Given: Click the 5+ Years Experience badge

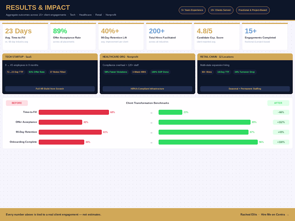Looking at the screenshot, I should [192, 10].
